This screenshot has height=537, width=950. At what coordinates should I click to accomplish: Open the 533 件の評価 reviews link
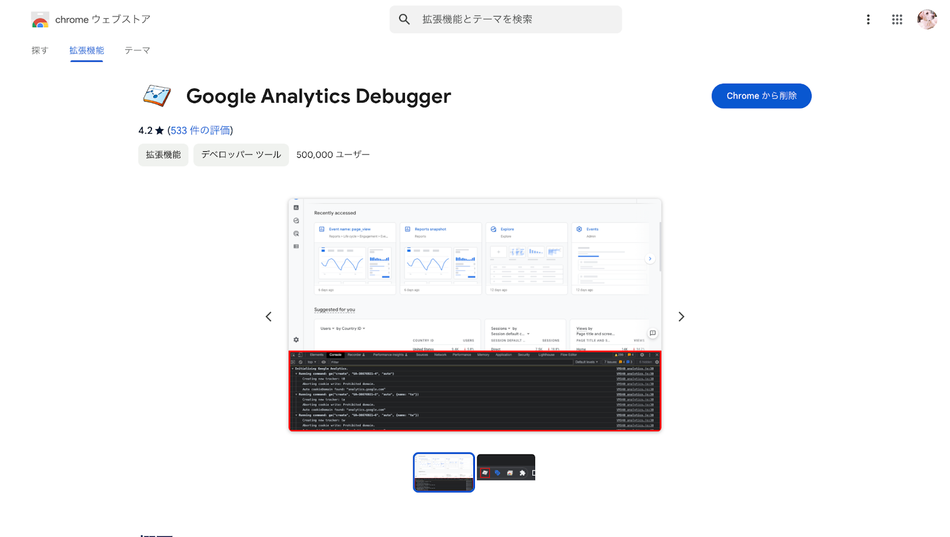(x=200, y=131)
